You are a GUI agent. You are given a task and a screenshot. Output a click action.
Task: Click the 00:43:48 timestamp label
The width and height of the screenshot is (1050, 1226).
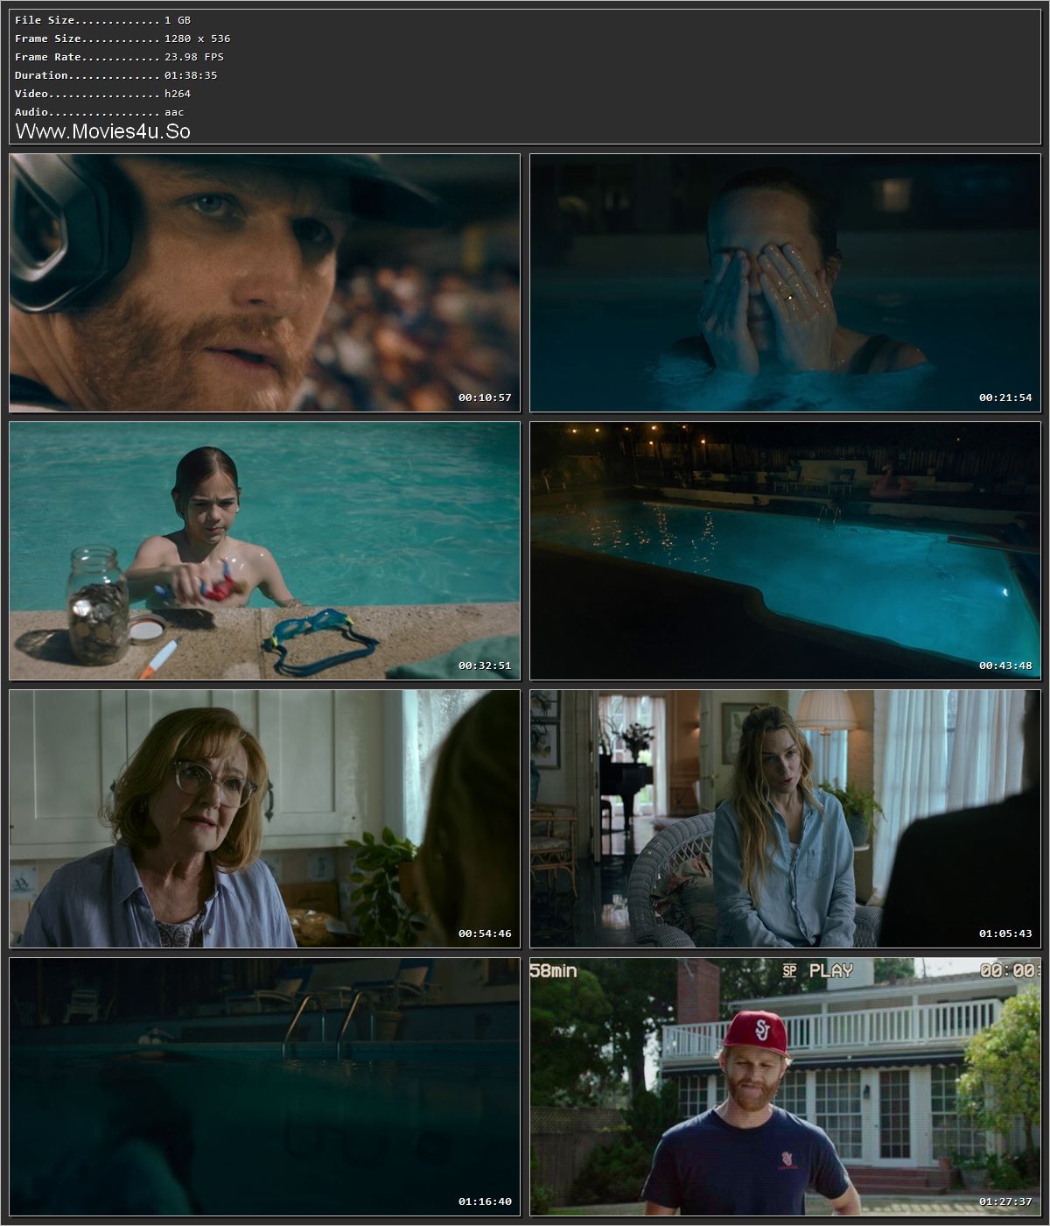pos(1006,663)
